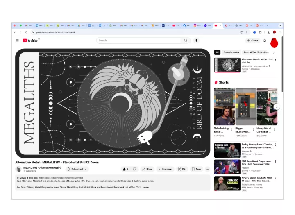This screenshot has height=215, width=295.
Task: Click the magnifier search button
Action: tap(186, 41)
